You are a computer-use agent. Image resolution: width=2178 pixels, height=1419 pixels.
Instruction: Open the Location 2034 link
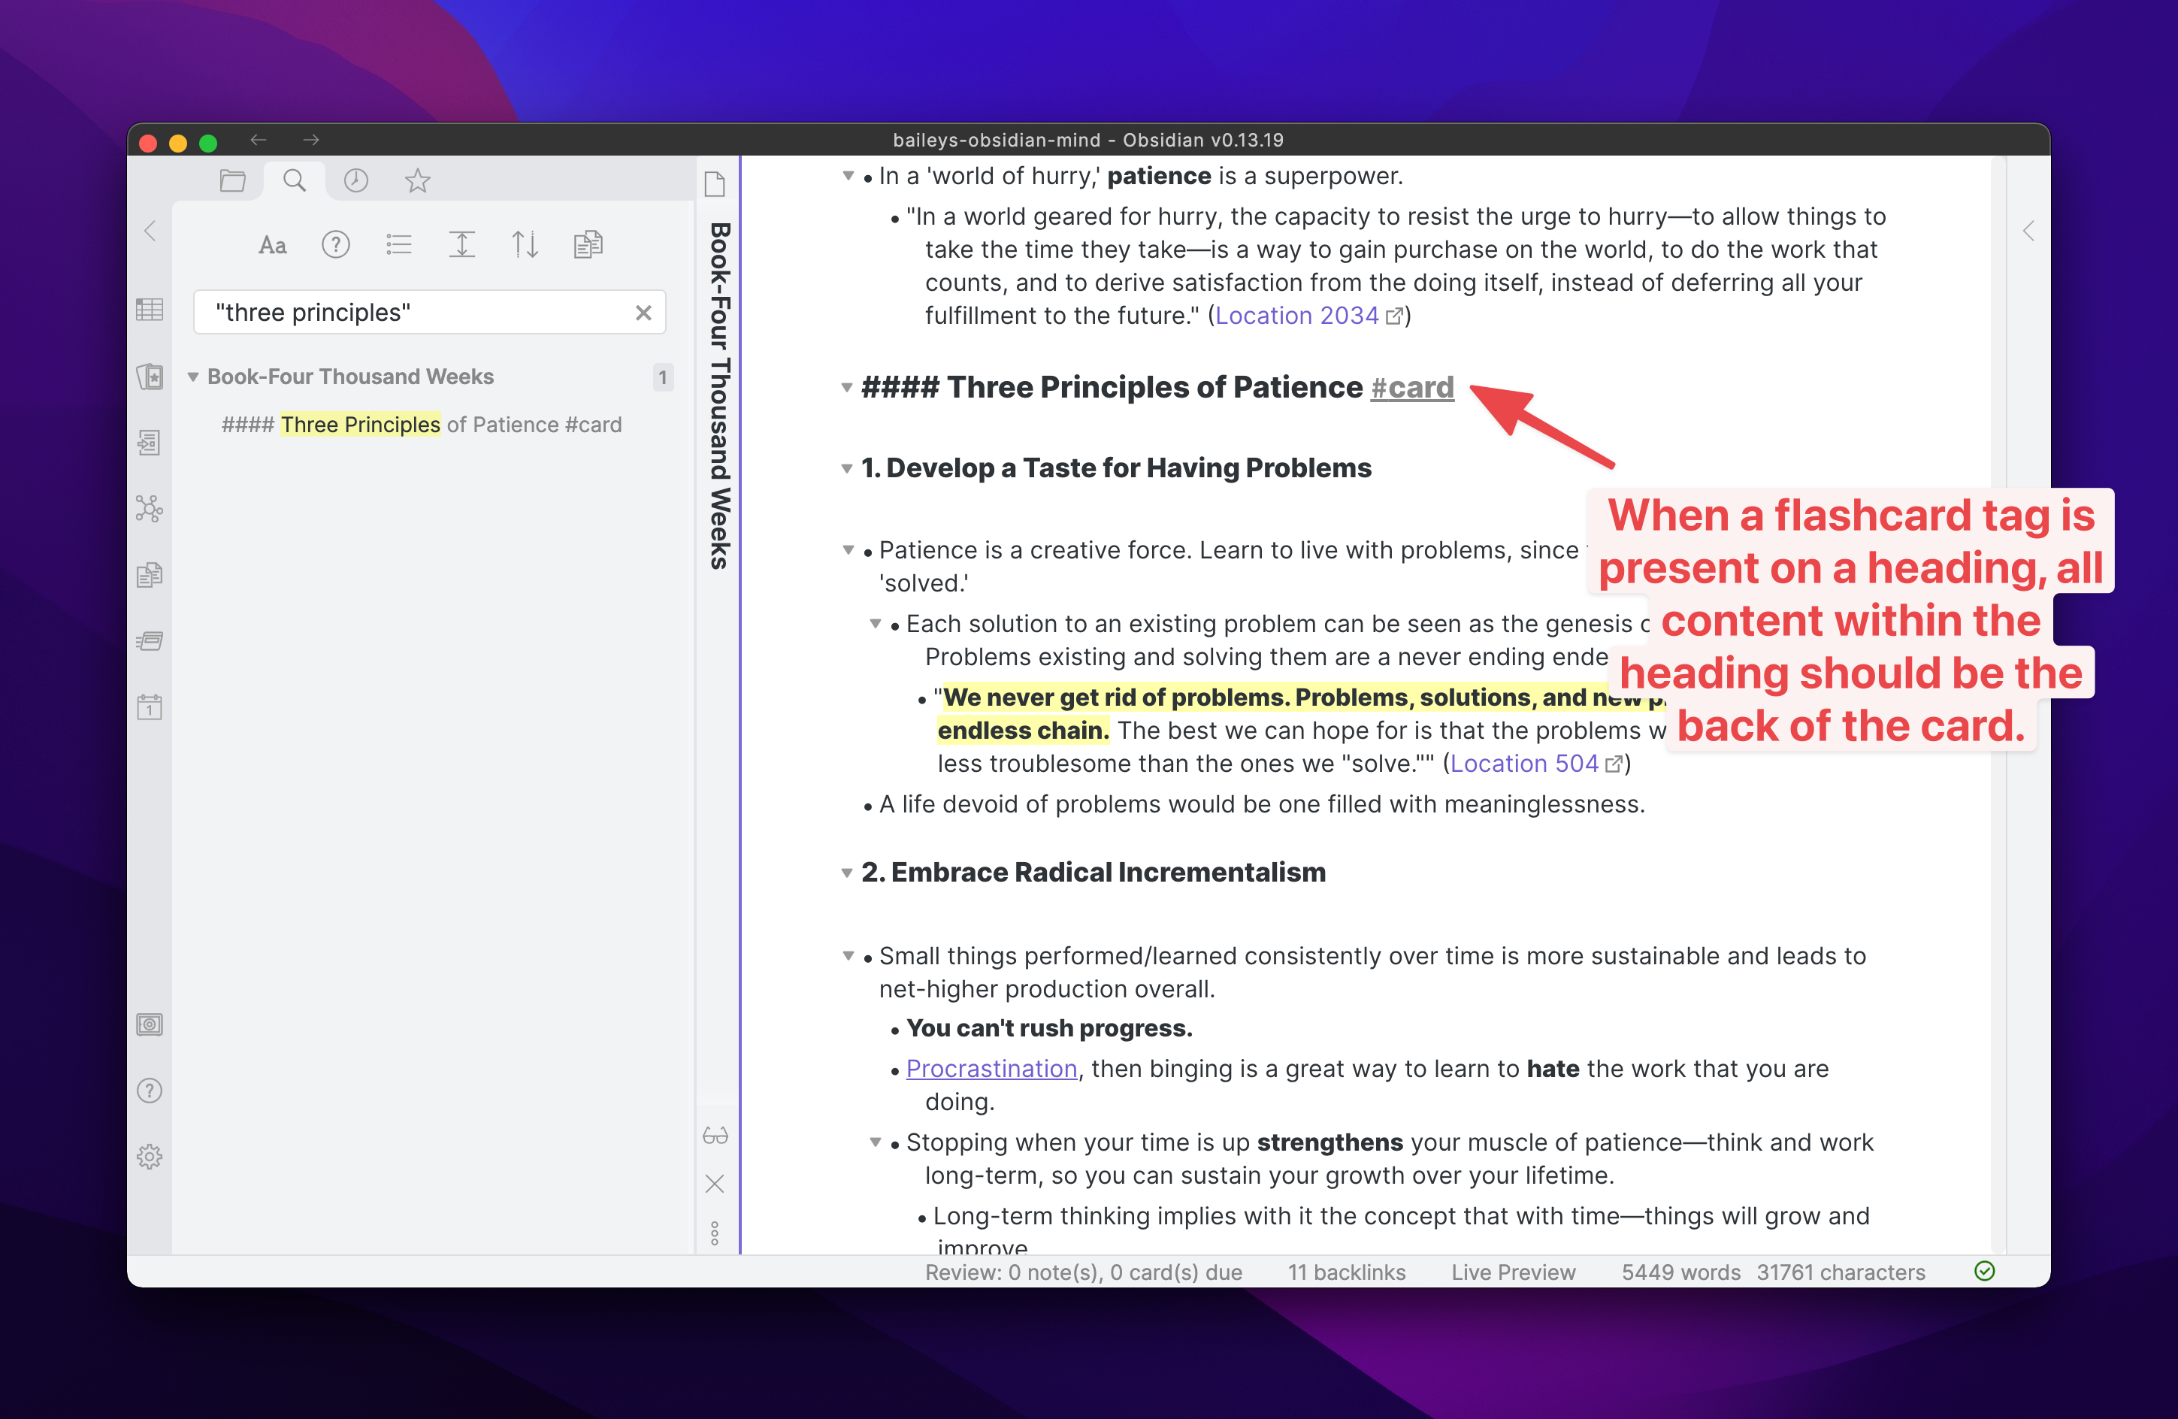[1298, 315]
